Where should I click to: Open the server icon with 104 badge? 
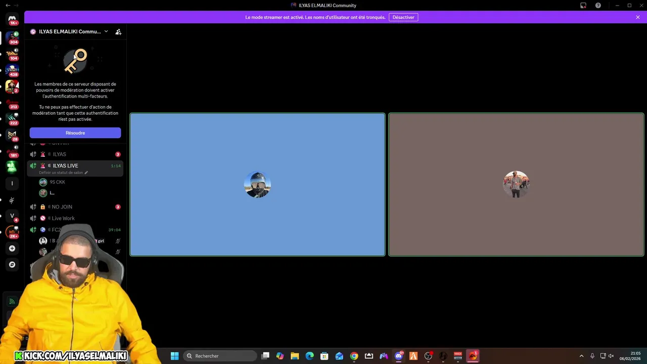[12, 53]
